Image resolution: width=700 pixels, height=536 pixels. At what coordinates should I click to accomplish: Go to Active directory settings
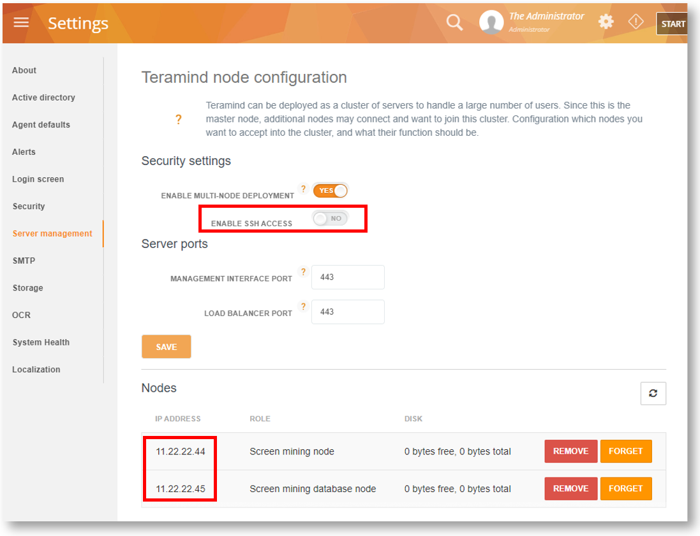(43, 98)
